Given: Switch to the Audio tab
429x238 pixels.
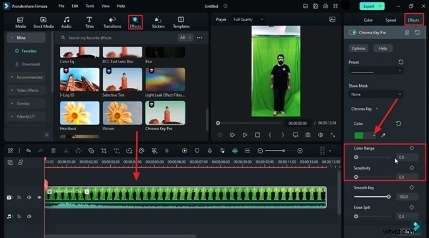Looking at the screenshot, I should point(66,22).
